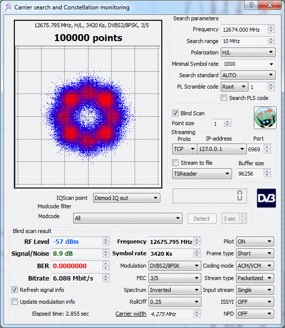This screenshot has width=285, height=328.
Task: Increase Point size using stepper
Action: tap(228, 122)
